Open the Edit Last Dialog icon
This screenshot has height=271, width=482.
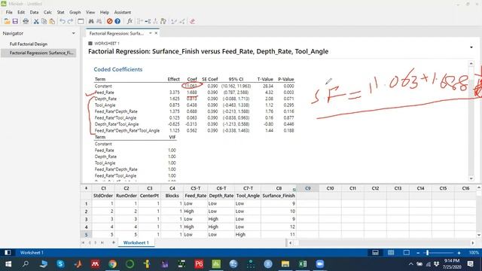81,21
